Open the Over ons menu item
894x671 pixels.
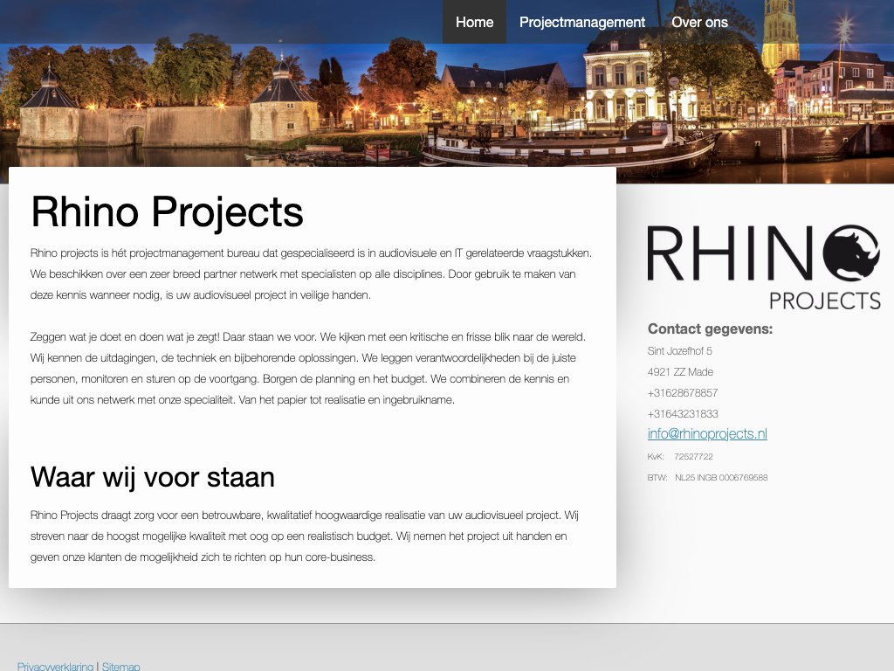(x=699, y=22)
